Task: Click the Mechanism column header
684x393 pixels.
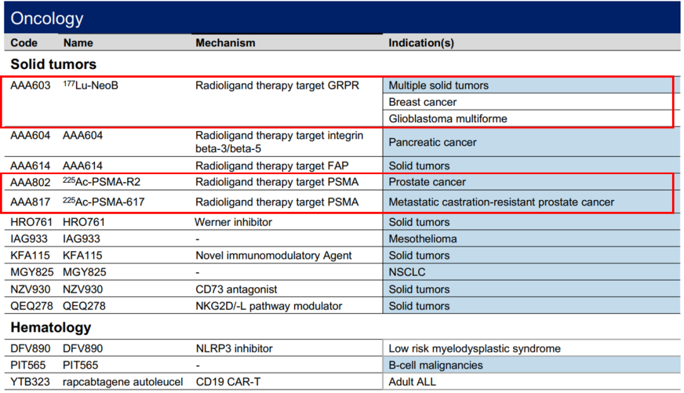Action: pos(225,43)
